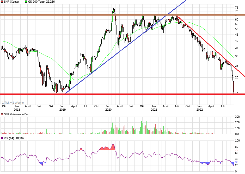Click the price axis value 50
The image size is (245, 174).
click(x=237, y=29)
